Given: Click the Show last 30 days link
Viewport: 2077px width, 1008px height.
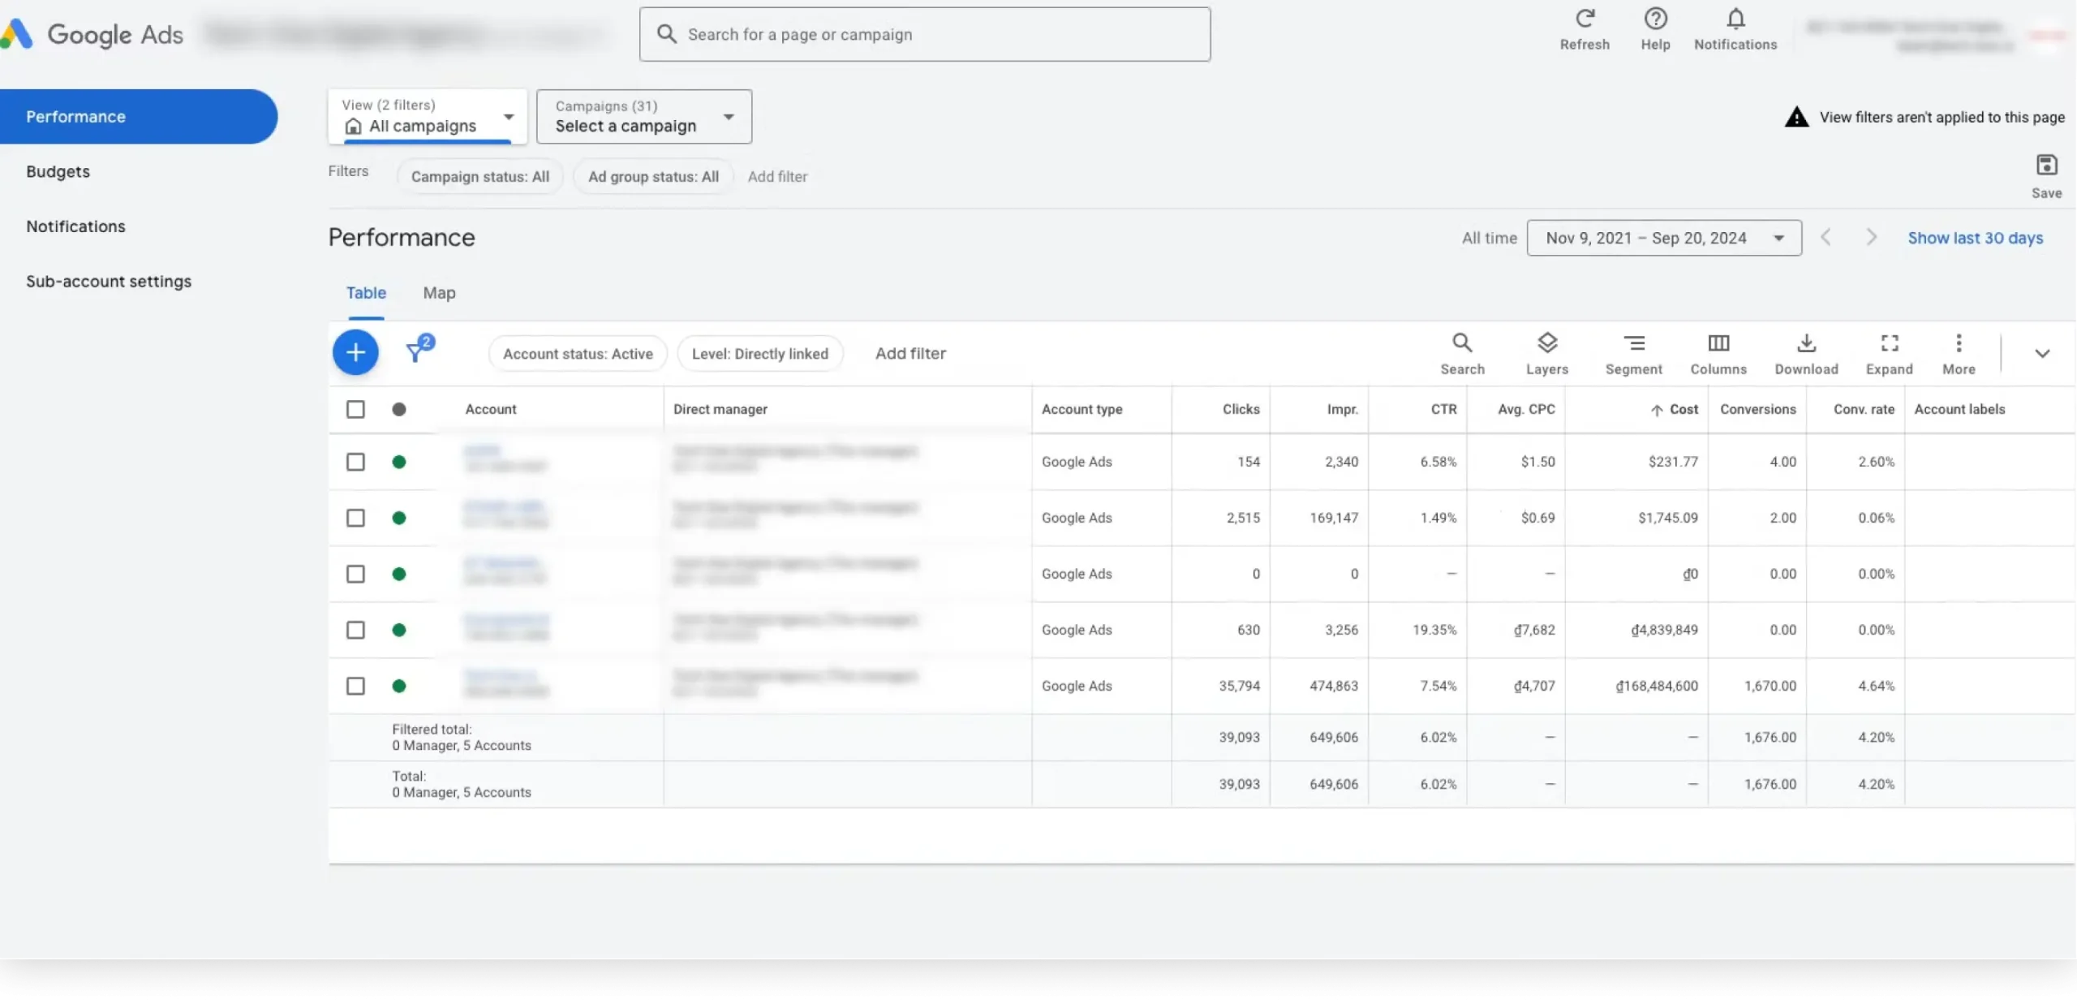Looking at the screenshot, I should (x=1975, y=238).
